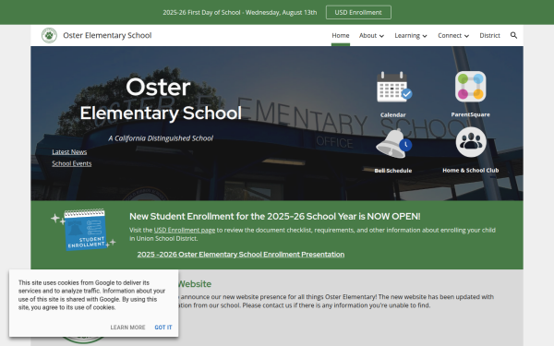The image size is (554, 346).
Task: Open 2025-2026 Enrollment Presentation link
Action: coord(241,255)
